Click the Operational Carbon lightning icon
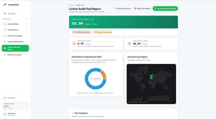 pyautogui.click(x=129, y=44)
